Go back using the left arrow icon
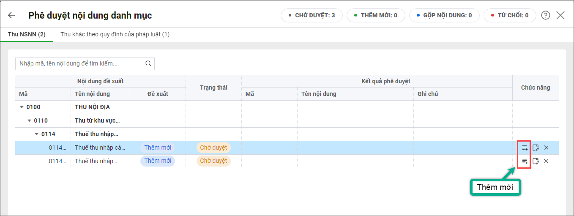Viewport: 574px width, 216px height. click(x=11, y=16)
